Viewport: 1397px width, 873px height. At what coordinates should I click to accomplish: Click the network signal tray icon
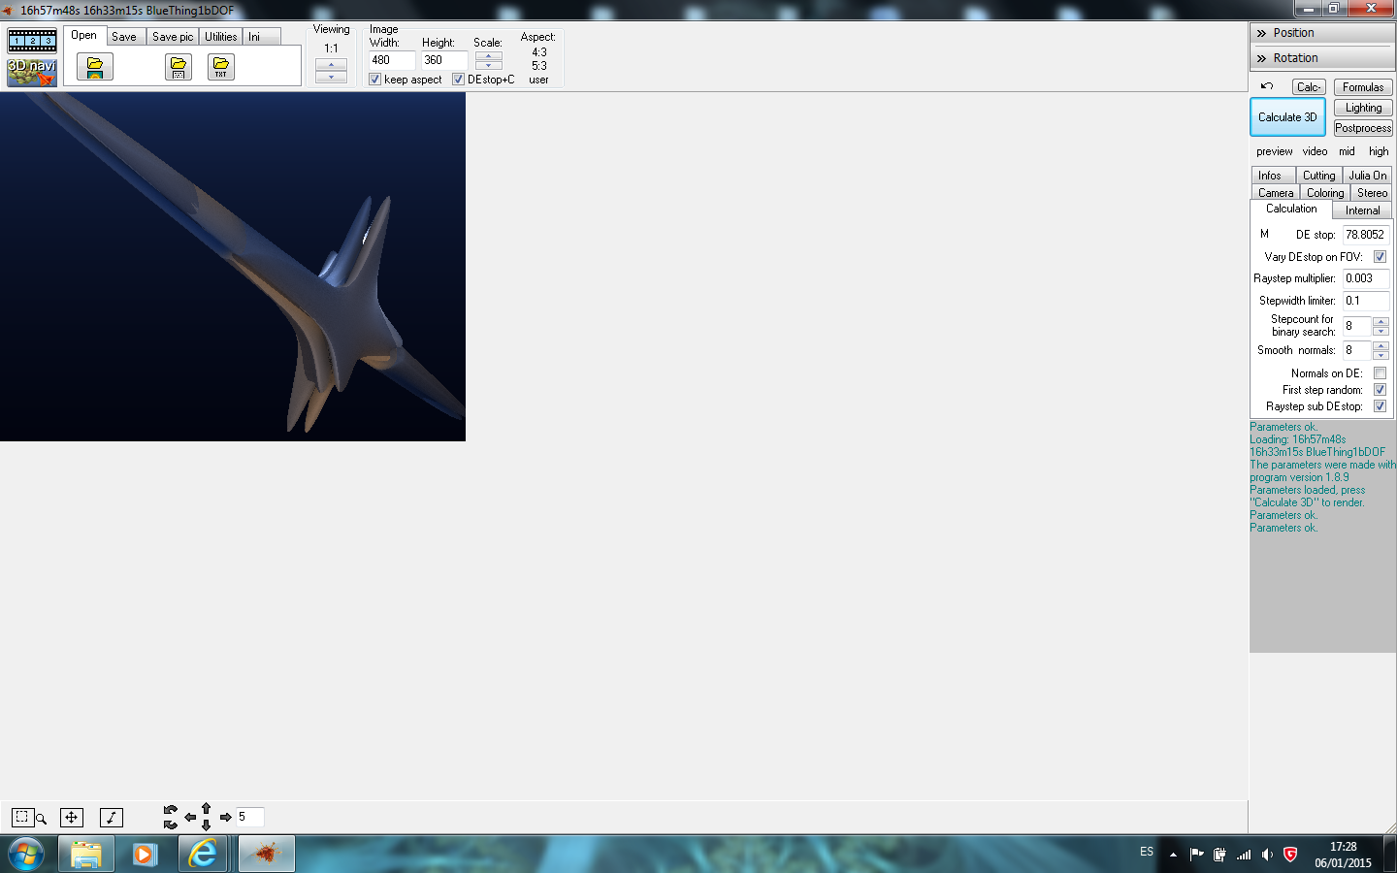click(x=1244, y=855)
